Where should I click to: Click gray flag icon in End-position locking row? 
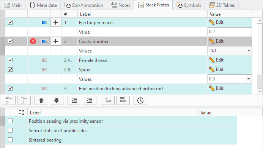point(44,88)
